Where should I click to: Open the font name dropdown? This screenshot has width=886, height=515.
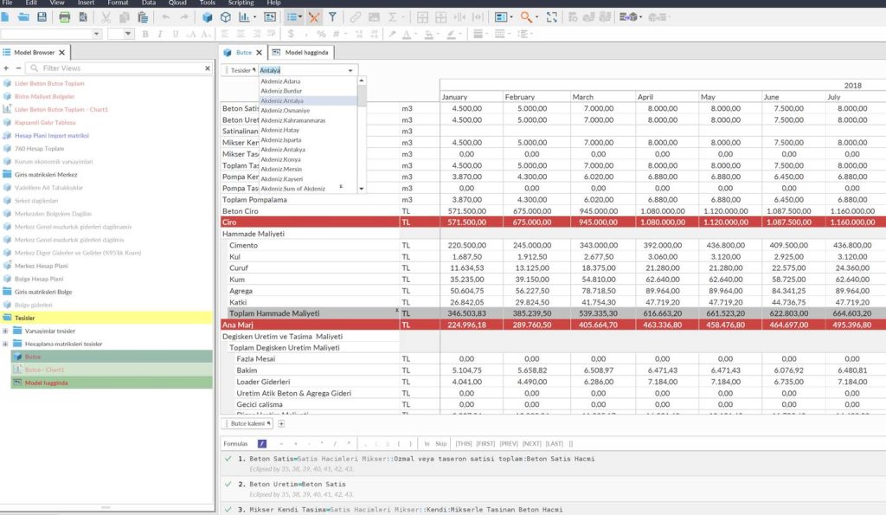tap(97, 34)
